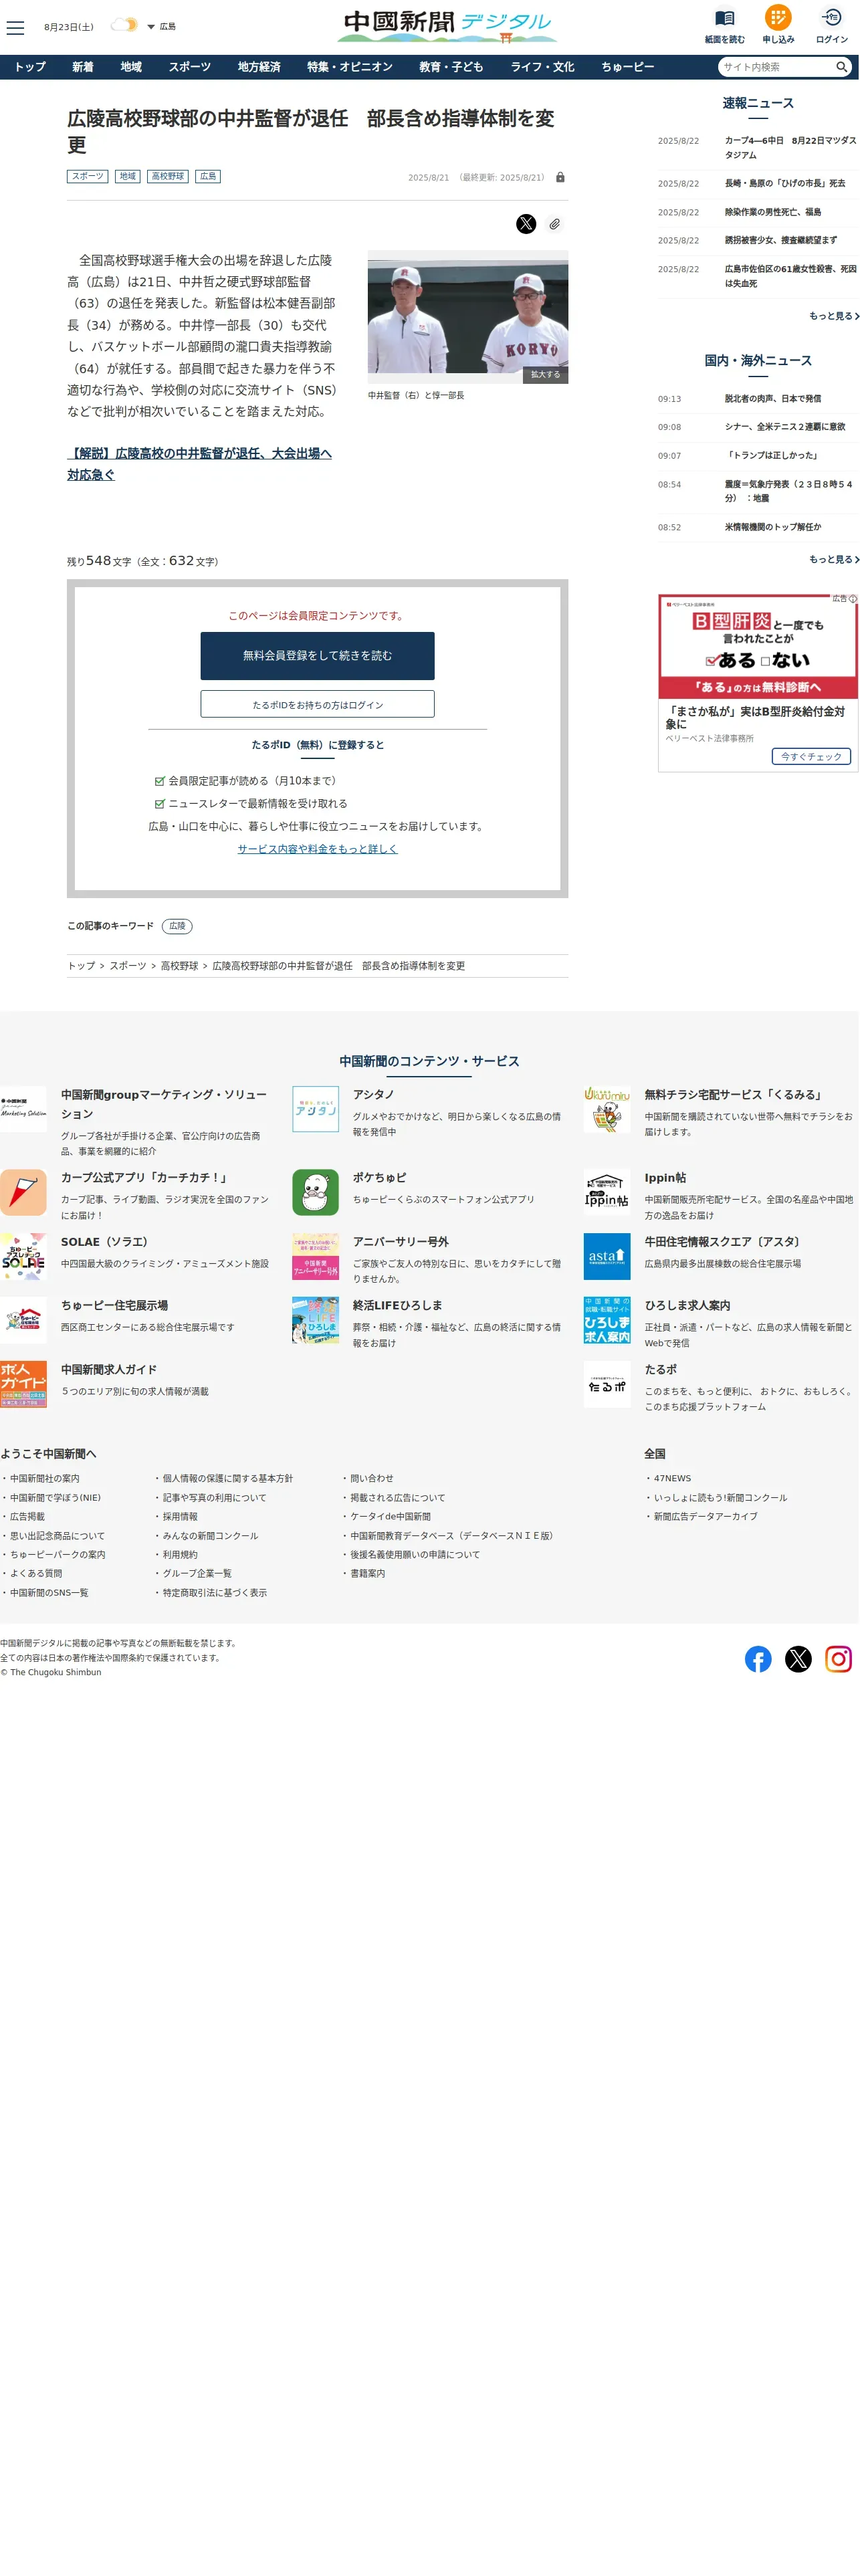Click the SOLAE service icon

tap(23, 1257)
